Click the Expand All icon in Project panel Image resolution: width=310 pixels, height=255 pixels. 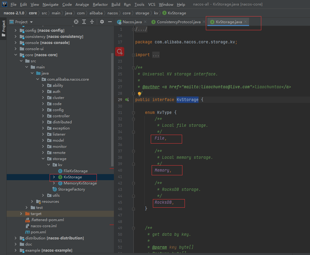84,22
